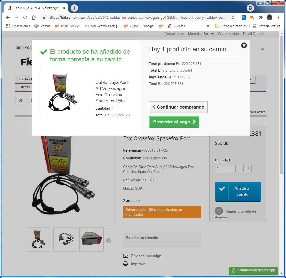
Task: Reload the page with browser refresh icon
Action: [x=25, y=17]
